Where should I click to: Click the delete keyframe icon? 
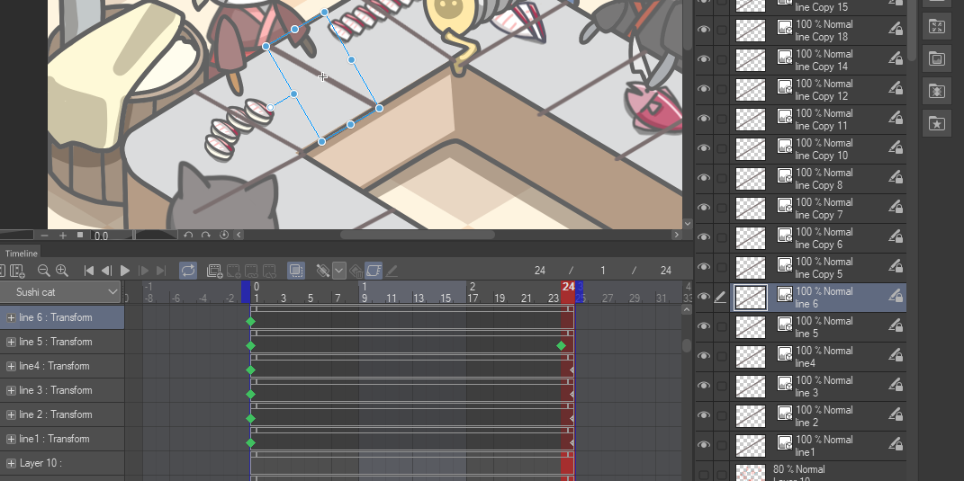[356, 271]
